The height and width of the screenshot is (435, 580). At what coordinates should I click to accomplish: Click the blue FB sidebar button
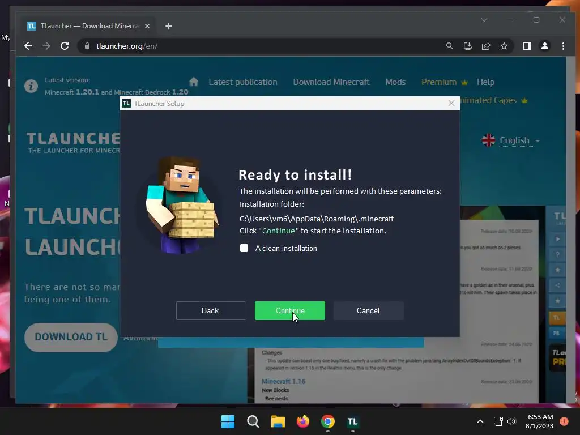(557, 333)
